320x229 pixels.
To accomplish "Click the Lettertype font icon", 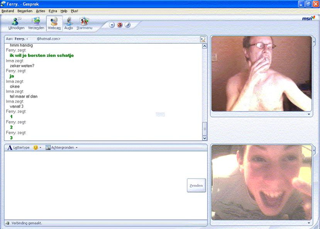I will pyautogui.click(x=10, y=148).
